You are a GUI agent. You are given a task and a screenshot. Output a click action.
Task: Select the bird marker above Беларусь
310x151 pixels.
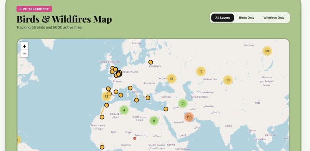[151, 62]
